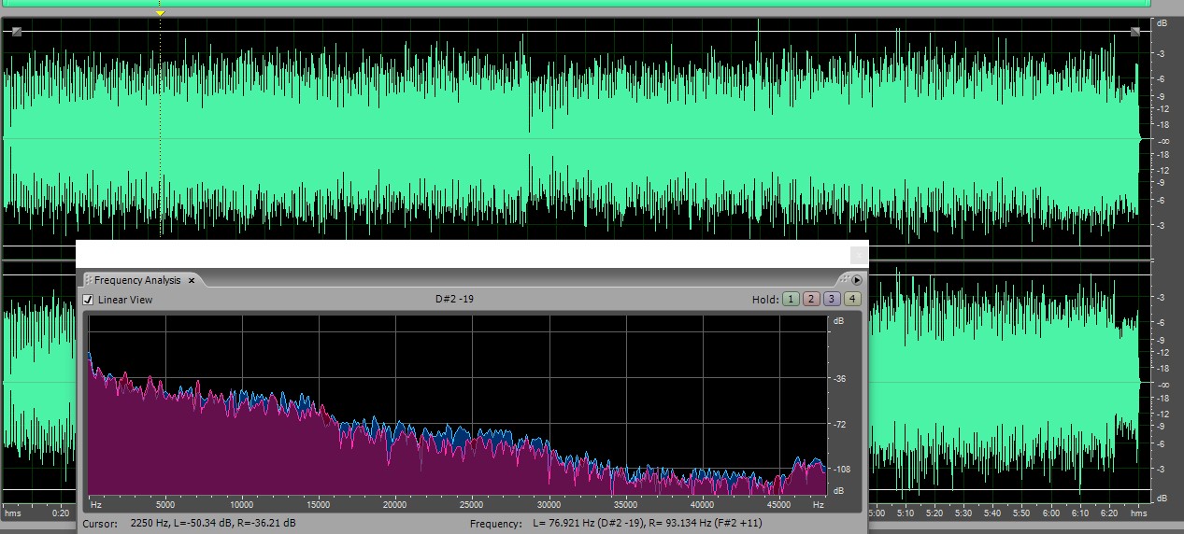This screenshot has width=1184, height=534.
Task: Click the right volume envelope handle
Action: [x=1134, y=32]
